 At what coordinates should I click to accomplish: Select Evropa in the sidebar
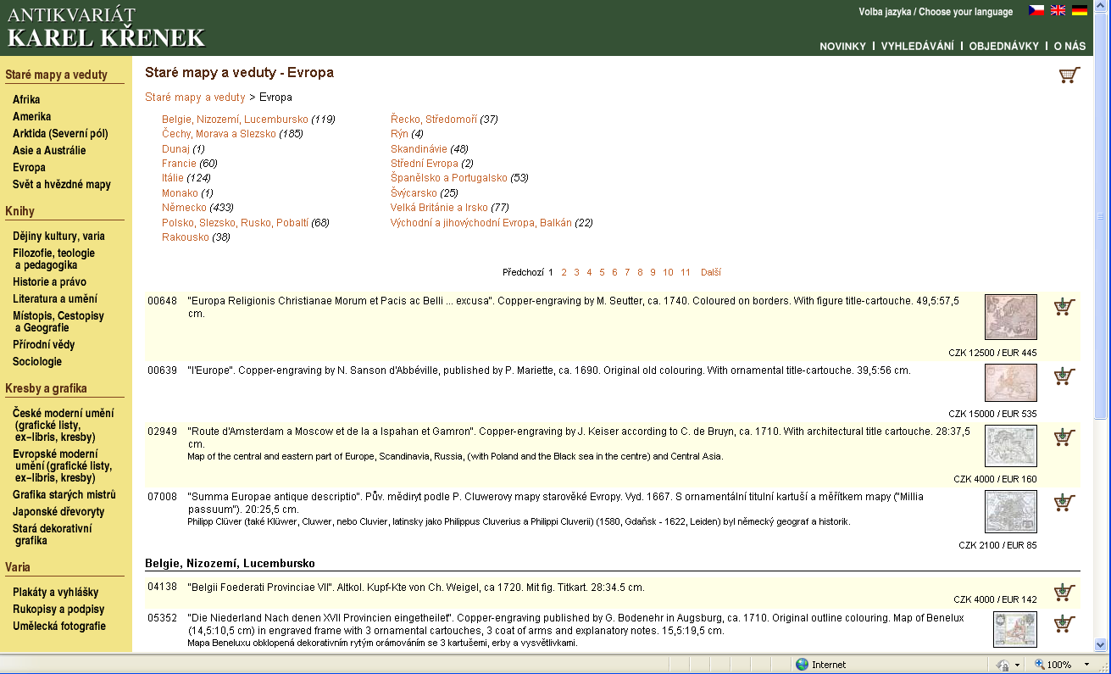30,168
